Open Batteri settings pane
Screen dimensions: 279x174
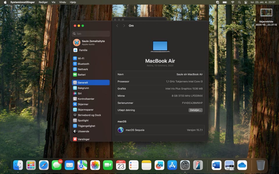tap(91, 75)
